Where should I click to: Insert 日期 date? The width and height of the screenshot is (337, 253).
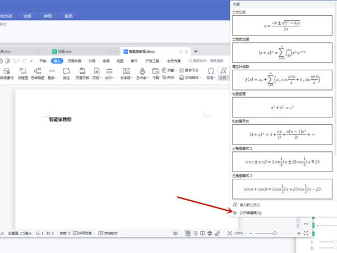(156, 74)
